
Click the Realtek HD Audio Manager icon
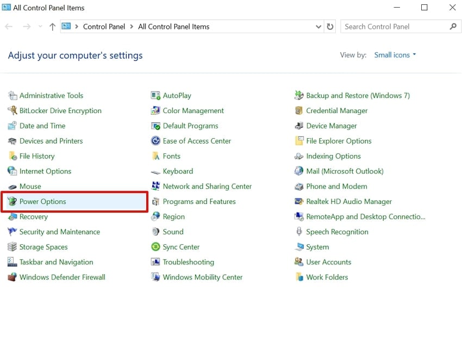click(299, 202)
